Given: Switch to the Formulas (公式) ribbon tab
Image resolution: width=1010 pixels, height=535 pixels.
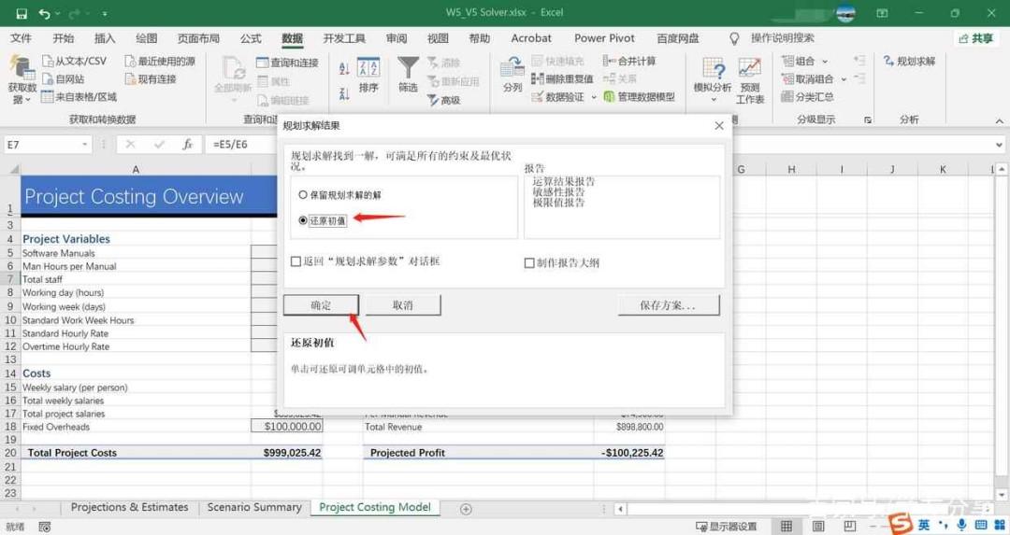Looking at the screenshot, I should (251, 38).
